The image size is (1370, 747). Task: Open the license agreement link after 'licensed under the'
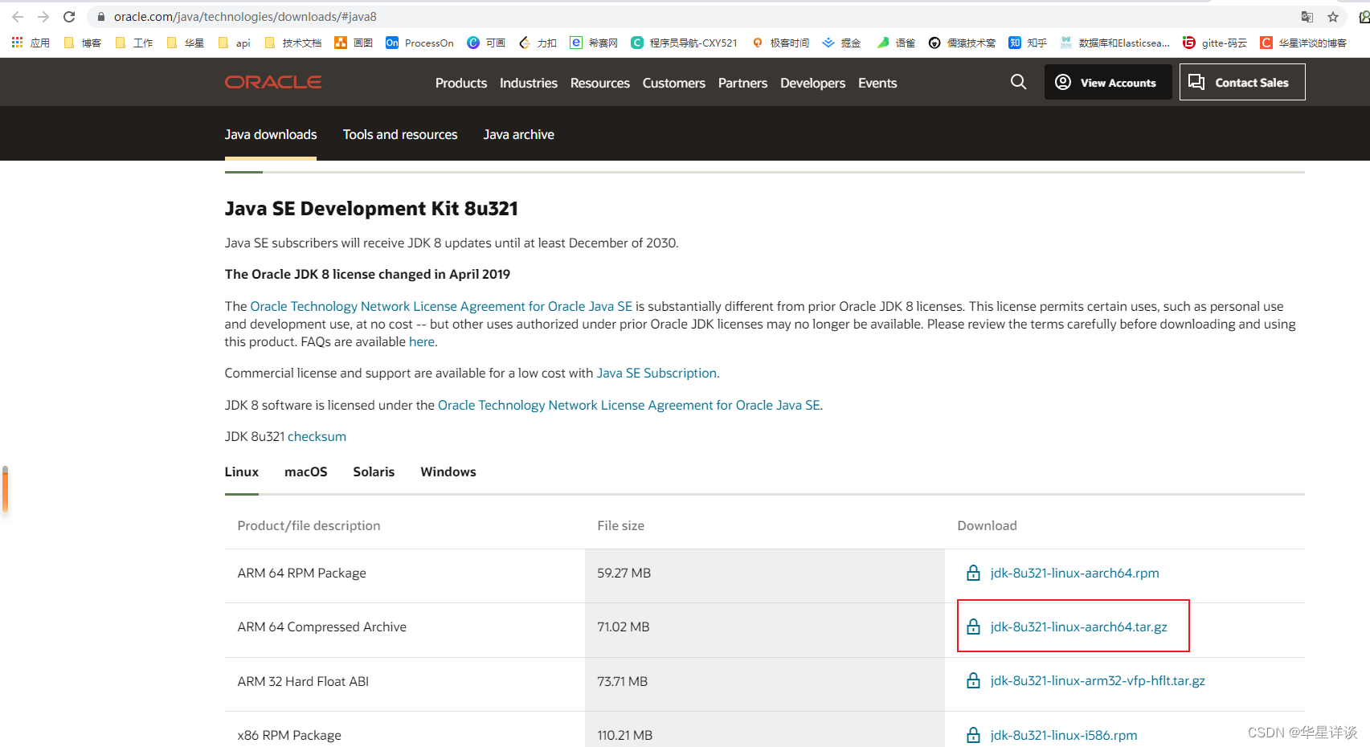tap(629, 405)
